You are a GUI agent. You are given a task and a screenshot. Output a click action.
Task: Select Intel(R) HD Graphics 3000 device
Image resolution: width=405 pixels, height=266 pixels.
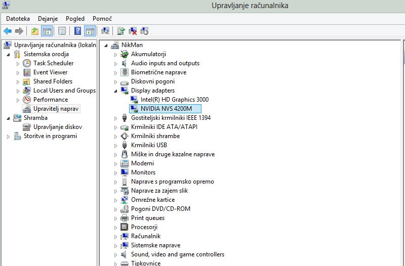pos(174,100)
